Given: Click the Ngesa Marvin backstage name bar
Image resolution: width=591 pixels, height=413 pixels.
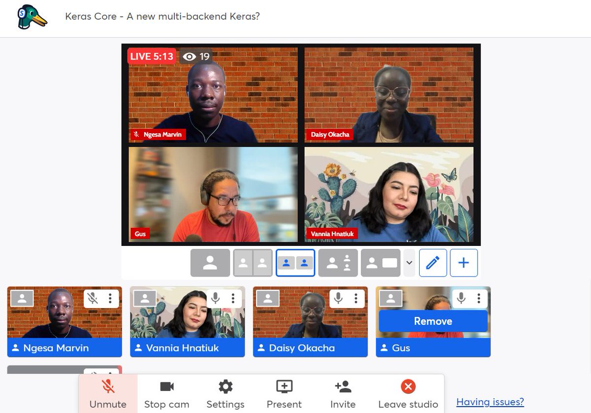Looking at the screenshot, I should (65, 347).
